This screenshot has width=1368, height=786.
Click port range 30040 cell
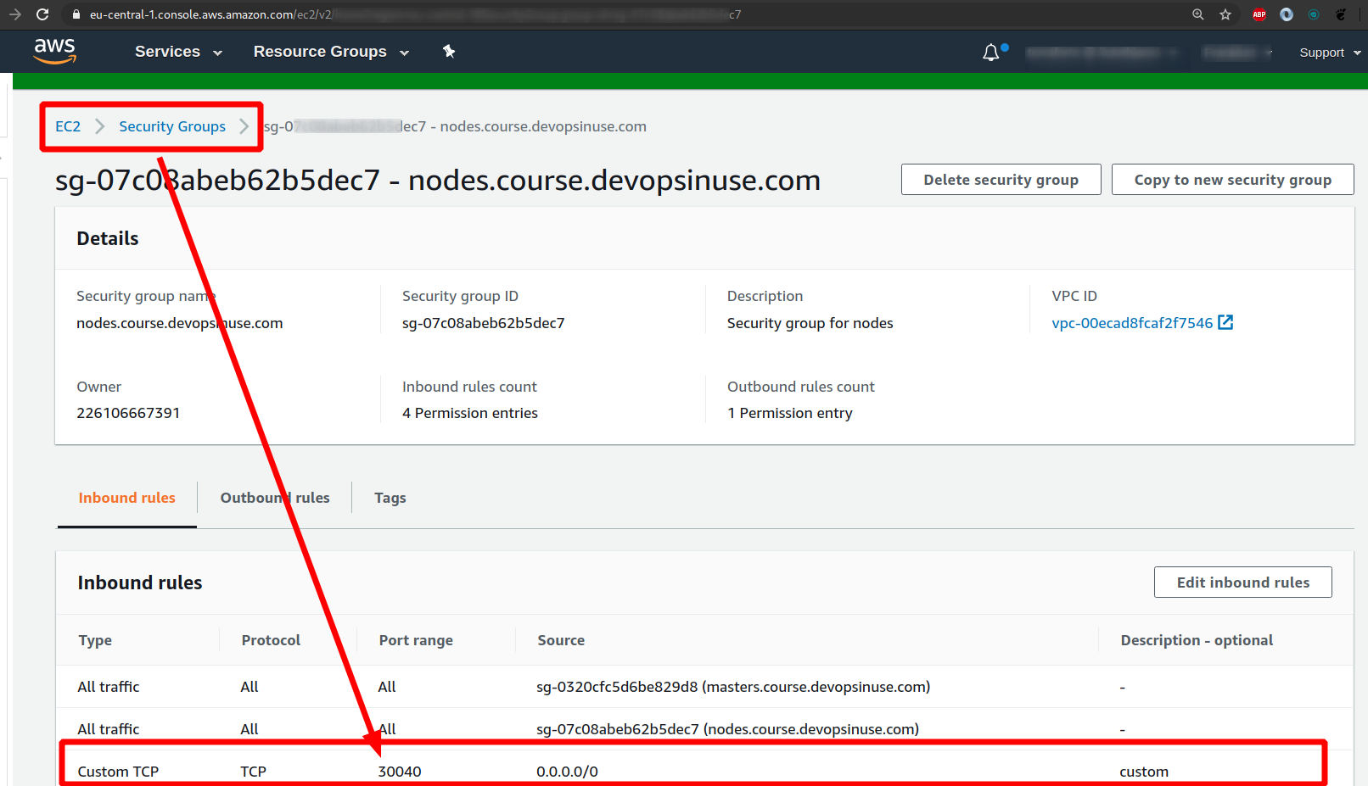pos(400,772)
